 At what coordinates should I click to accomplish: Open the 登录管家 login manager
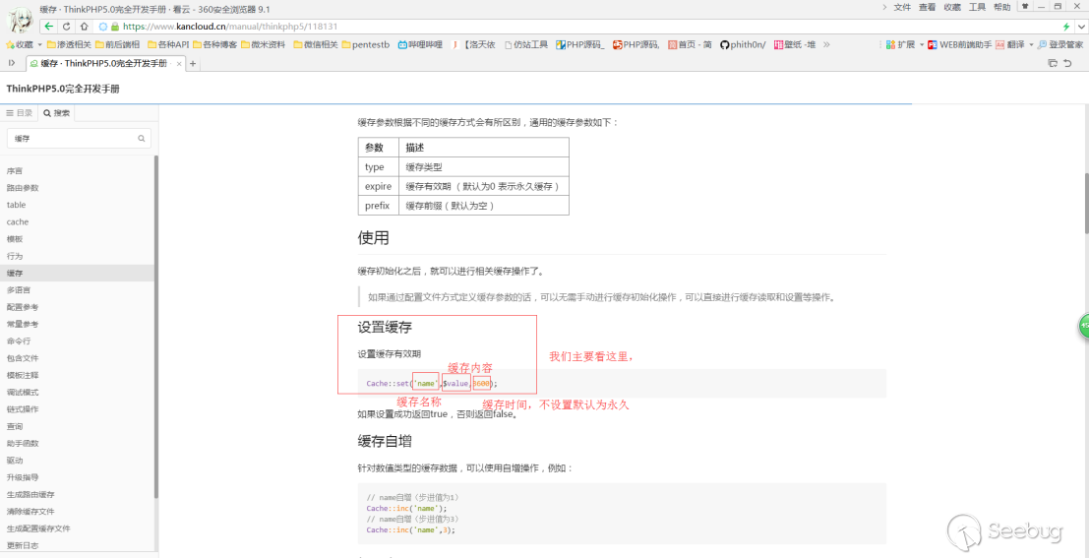[x=1060, y=44]
